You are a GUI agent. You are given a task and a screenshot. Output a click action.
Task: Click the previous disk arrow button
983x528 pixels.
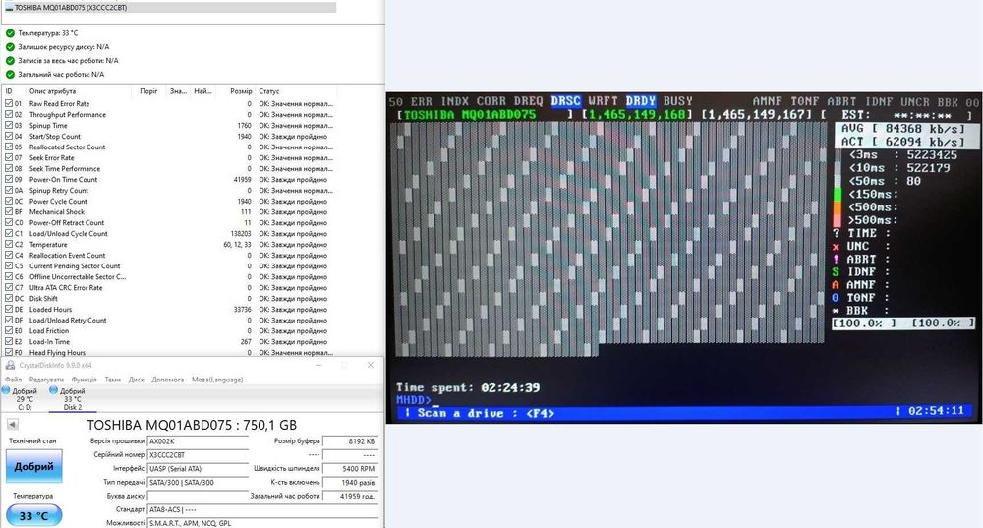pos(12,425)
